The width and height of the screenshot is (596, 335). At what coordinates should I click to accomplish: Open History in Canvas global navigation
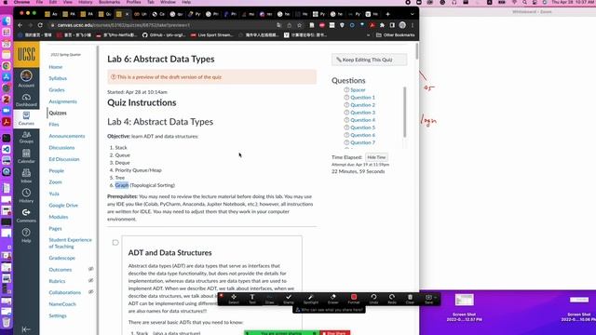coord(26,195)
